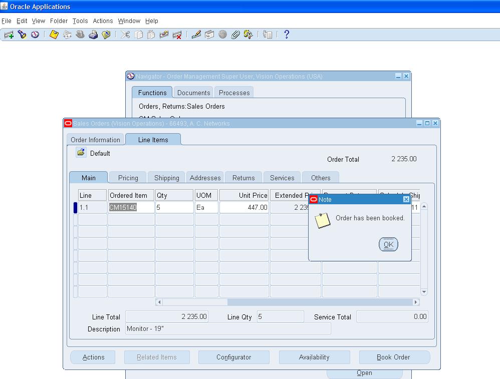
Task: Open the Edit menu
Action: pos(22,21)
